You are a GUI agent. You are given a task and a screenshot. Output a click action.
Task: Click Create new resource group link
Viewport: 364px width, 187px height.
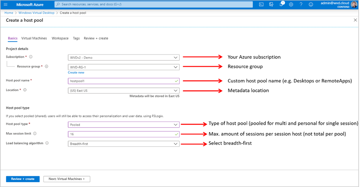pos(76,72)
